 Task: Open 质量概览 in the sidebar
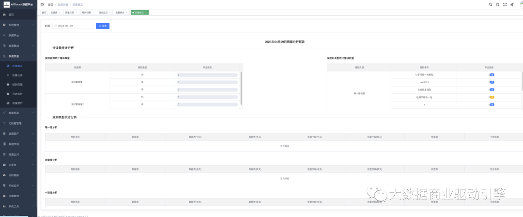tap(17, 66)
